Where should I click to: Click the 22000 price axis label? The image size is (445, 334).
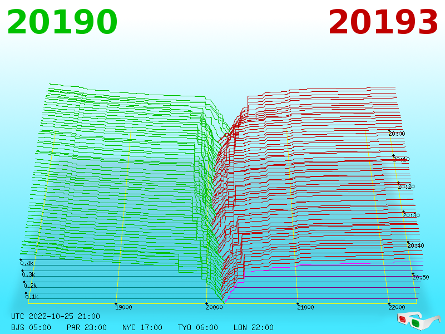click(397, 307)
